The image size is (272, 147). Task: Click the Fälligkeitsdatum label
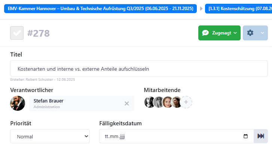click(120, 123)
